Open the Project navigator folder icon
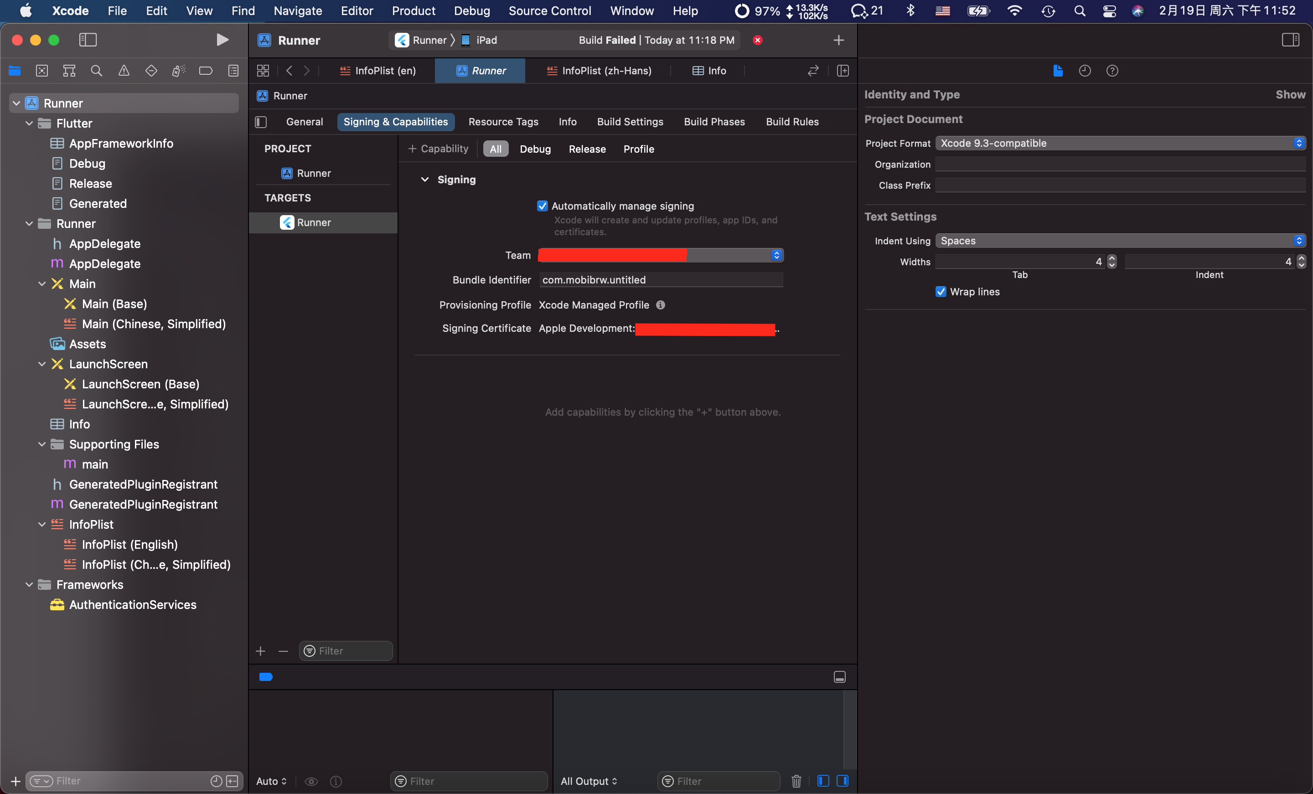 click(x=15, y=71)
